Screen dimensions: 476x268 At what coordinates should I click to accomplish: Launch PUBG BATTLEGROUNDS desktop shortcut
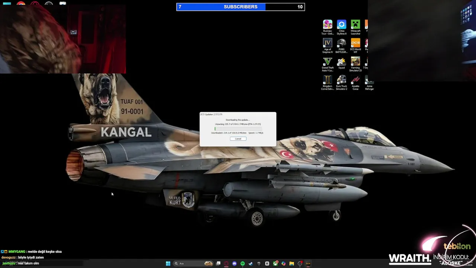point(341,45)
